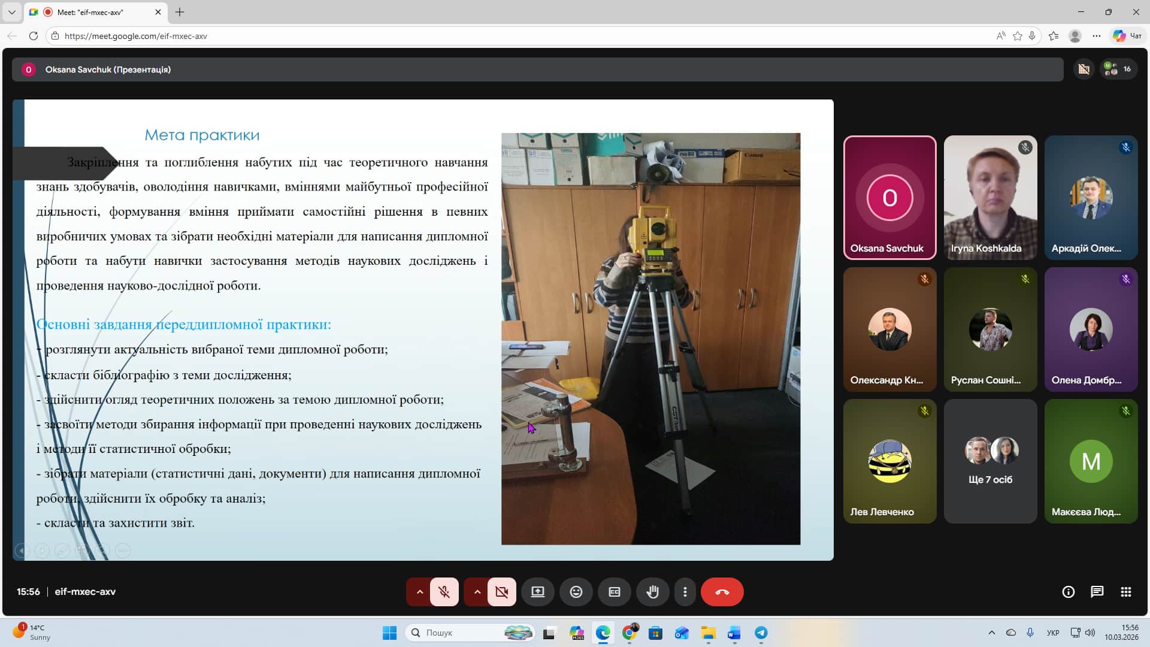Unmute the microphone button
This screenshot has width=1150, height=647.
[x=444, y=592]
